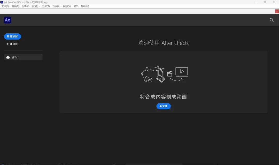Close the After Effects window
Screen dimensions: 279x165
pyautogui.click(x=274, y=2)
